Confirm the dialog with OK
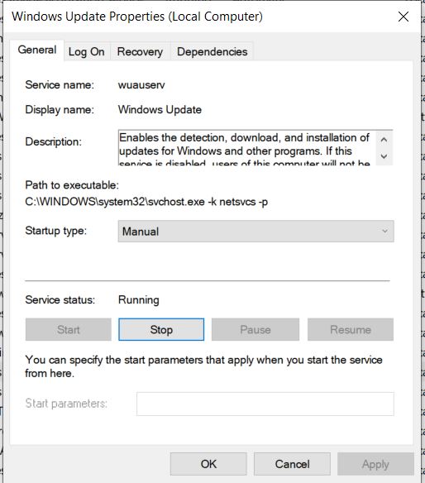Screen dimensions: 425x483 point(208,464)
